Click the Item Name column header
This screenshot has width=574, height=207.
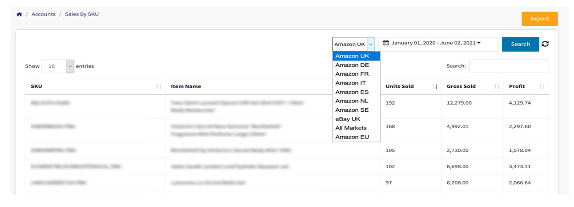click(273, 86)
